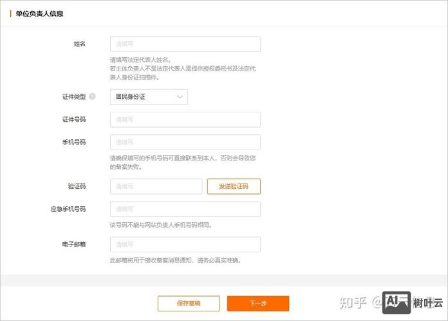Click hint beginning 此邮箱将用于接收备案消息通知
Image resolution: width=448 pixels, height=321 pixels.
[176, 260]
